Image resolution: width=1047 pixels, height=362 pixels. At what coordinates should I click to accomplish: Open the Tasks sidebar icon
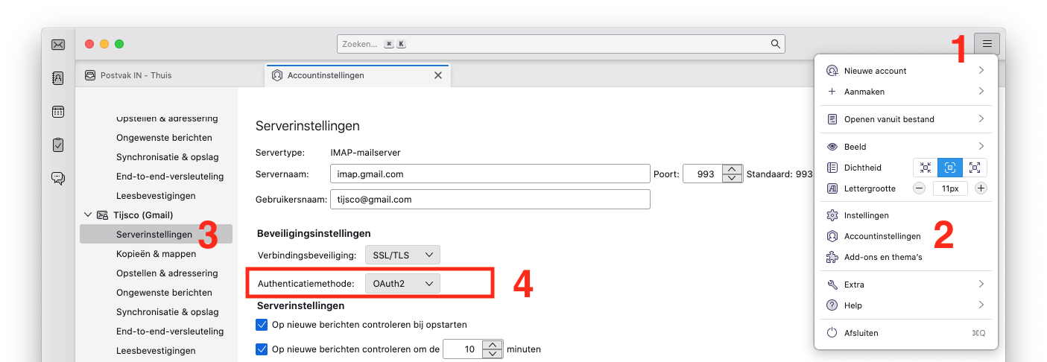coord(58,145)
